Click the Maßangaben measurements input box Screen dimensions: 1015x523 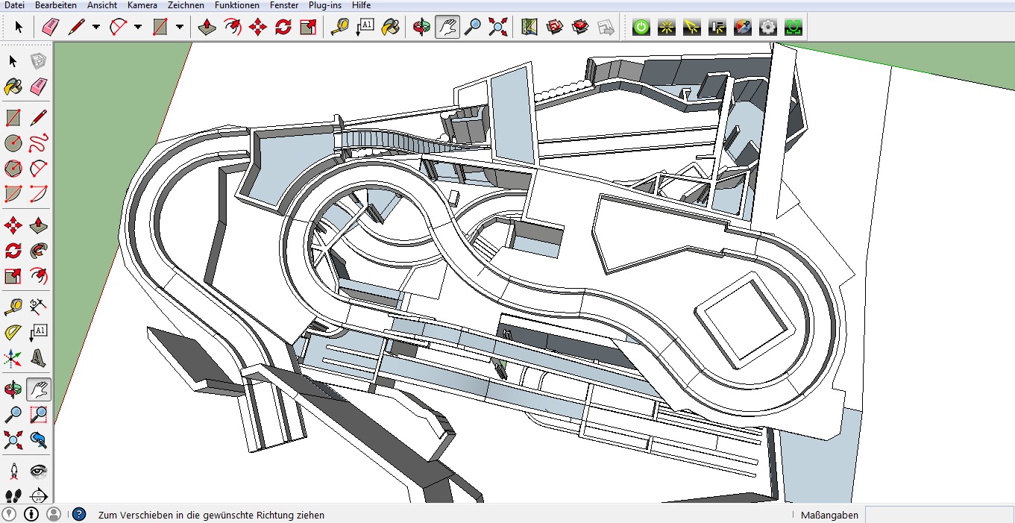938,515
